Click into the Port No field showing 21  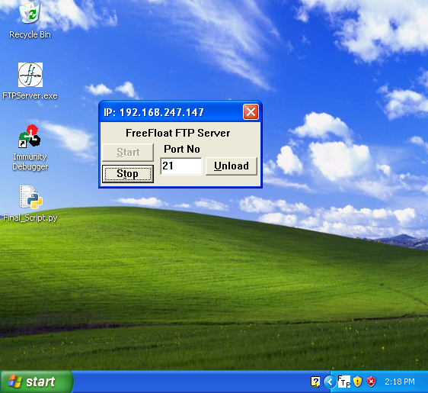(x=181, y=166)
